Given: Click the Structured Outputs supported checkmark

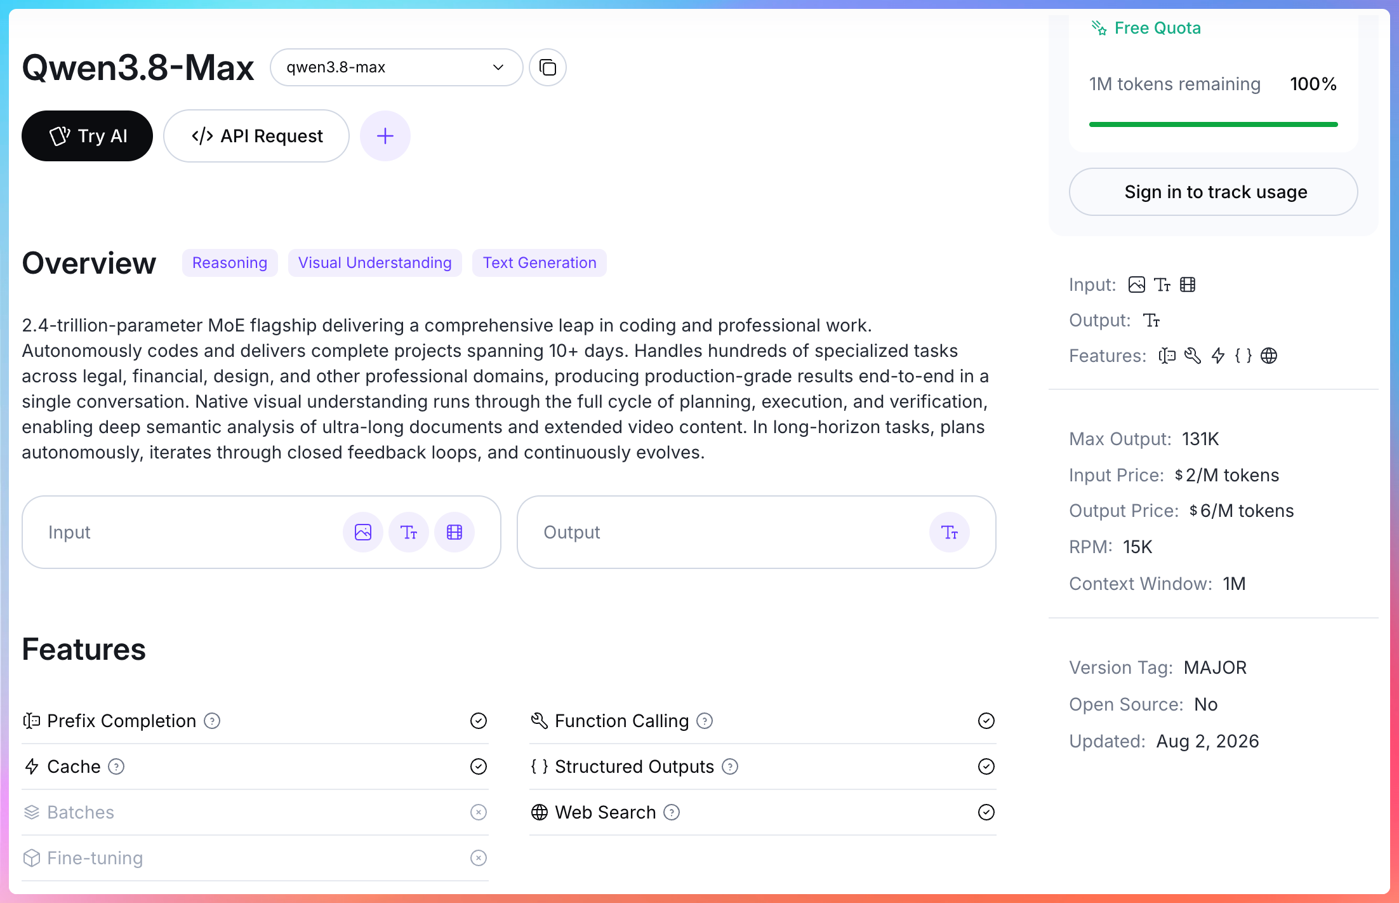Looking at the screenshot, I should click(986, 766).
